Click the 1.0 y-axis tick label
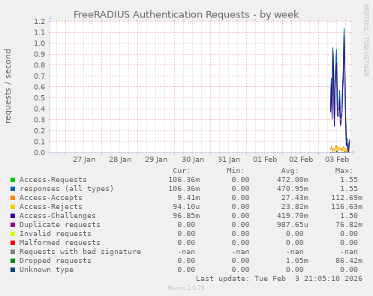The width and height of the screenshot is (373, 296). 40,43
